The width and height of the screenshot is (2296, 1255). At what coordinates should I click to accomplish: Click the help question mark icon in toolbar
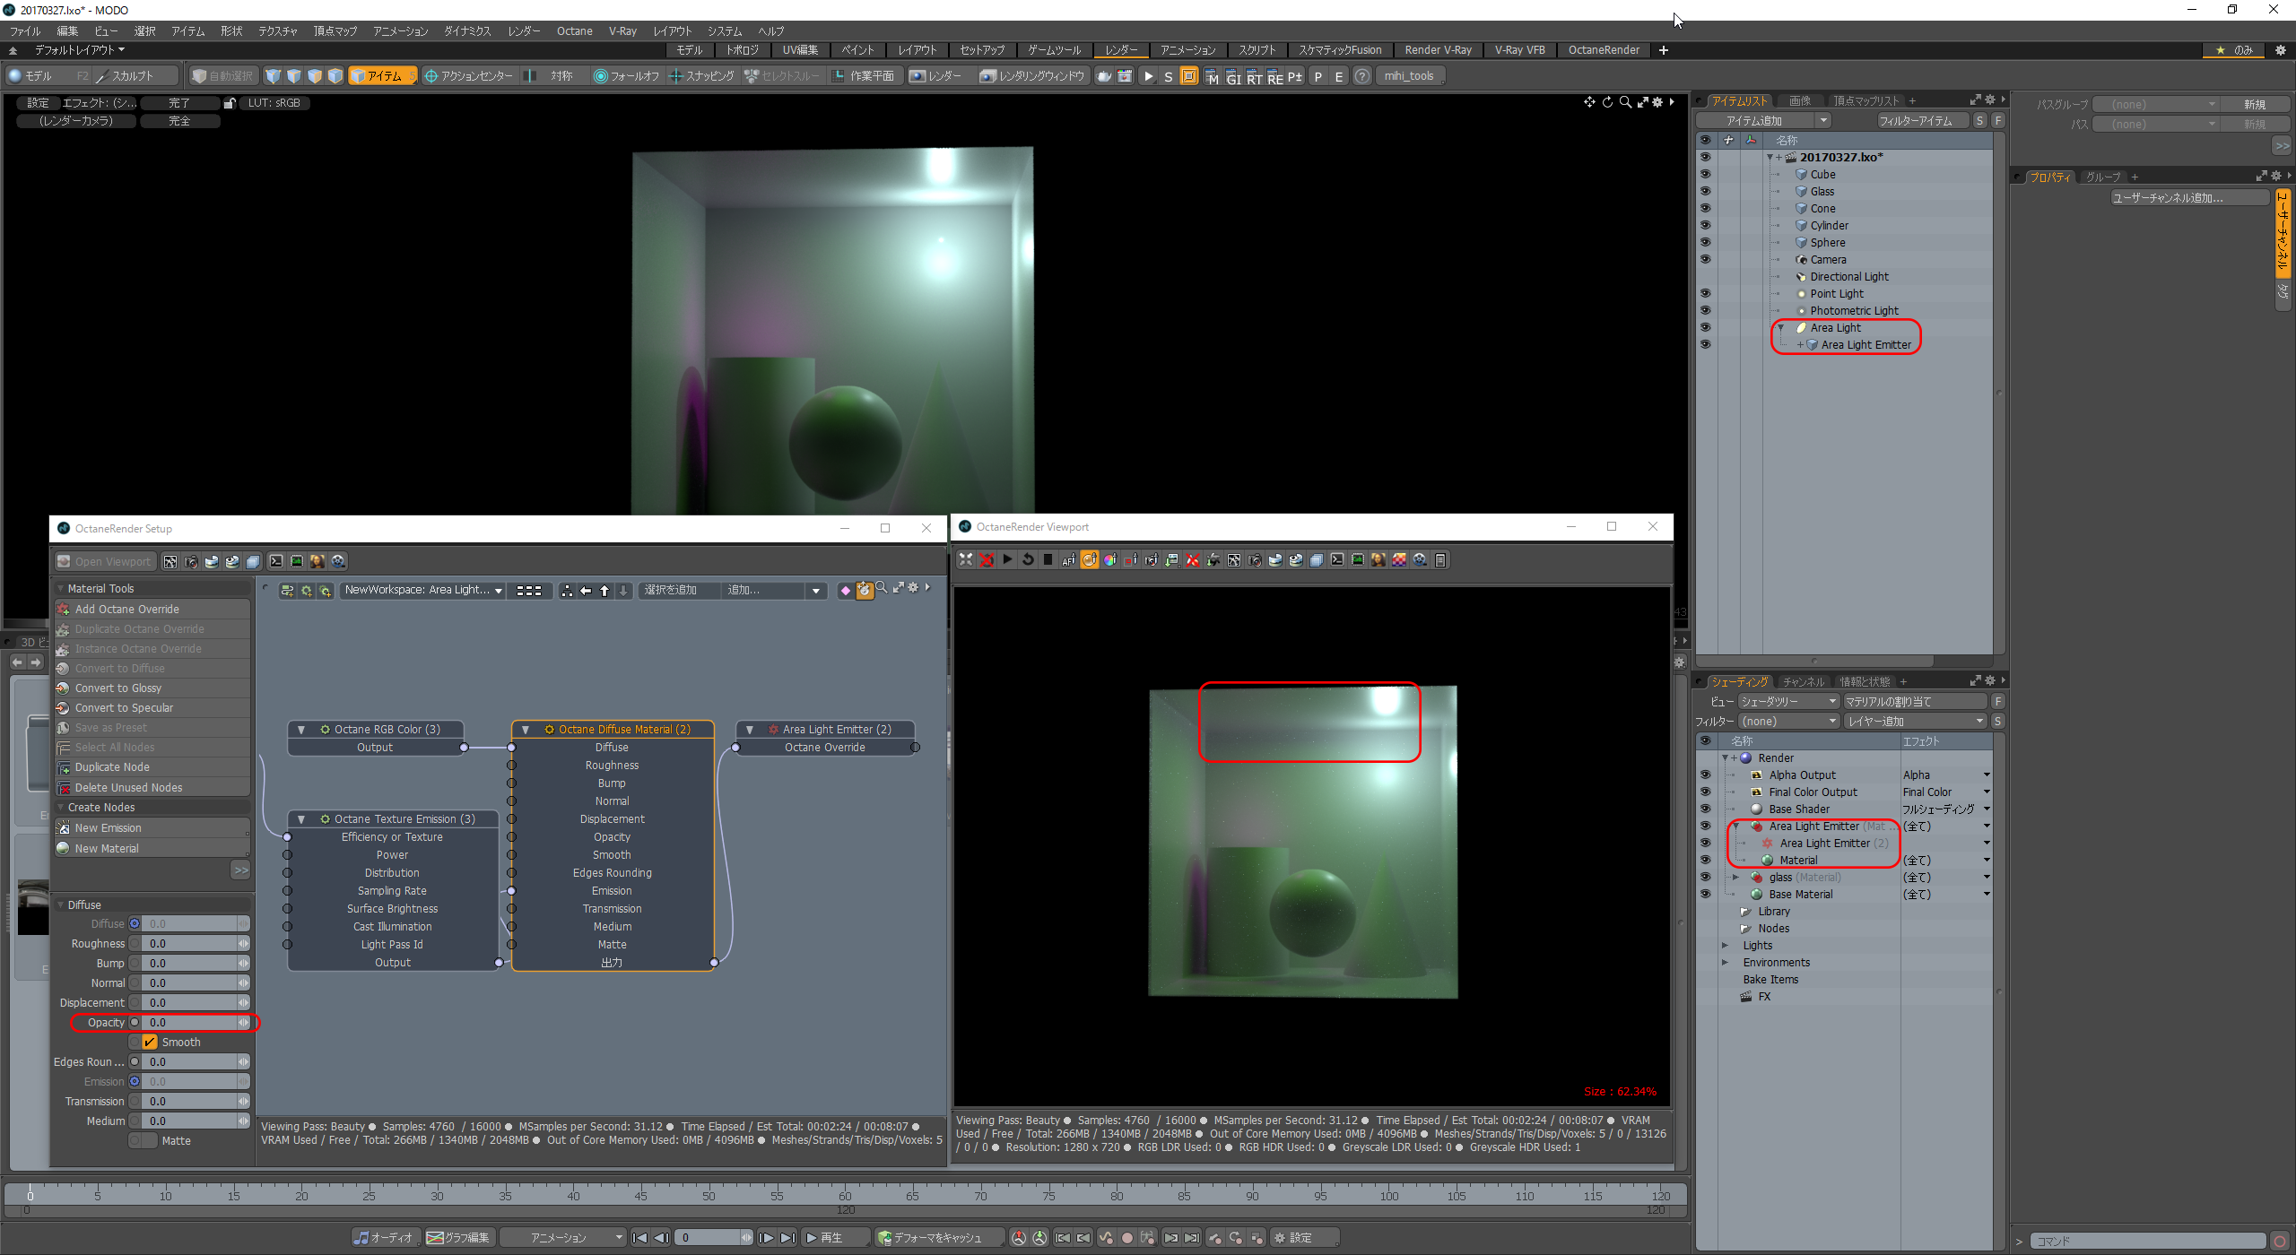click(x=1361, y=76)
